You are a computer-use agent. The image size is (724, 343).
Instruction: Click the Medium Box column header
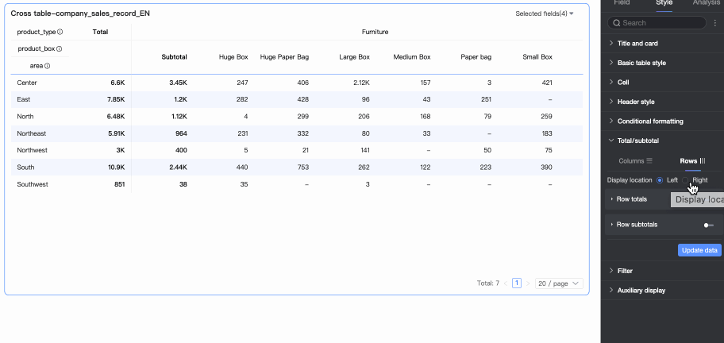tap(412, 57)
